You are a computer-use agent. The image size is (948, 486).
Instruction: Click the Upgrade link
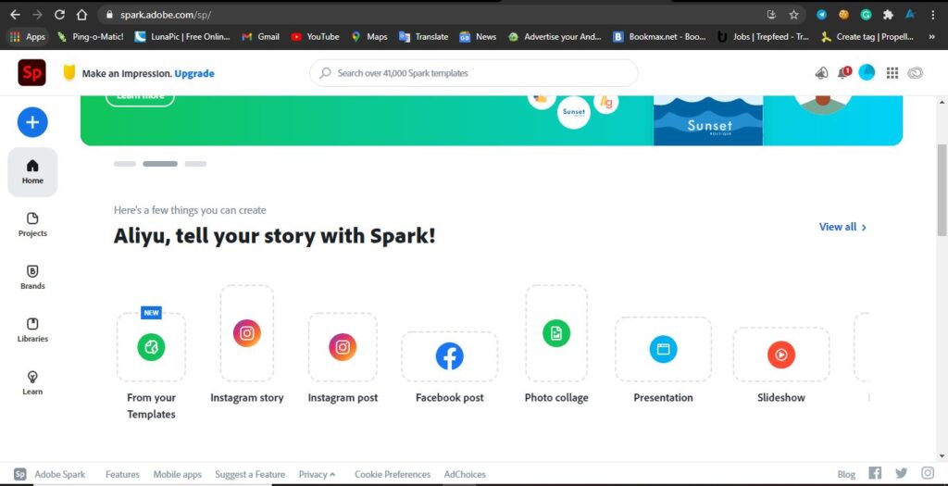194,73
